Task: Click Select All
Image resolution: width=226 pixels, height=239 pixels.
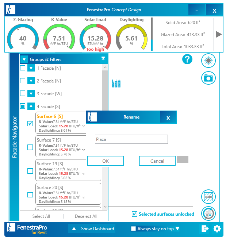Action: (41, 216)
